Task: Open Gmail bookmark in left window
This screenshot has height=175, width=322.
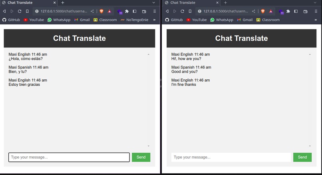Action: pos(82,20)
